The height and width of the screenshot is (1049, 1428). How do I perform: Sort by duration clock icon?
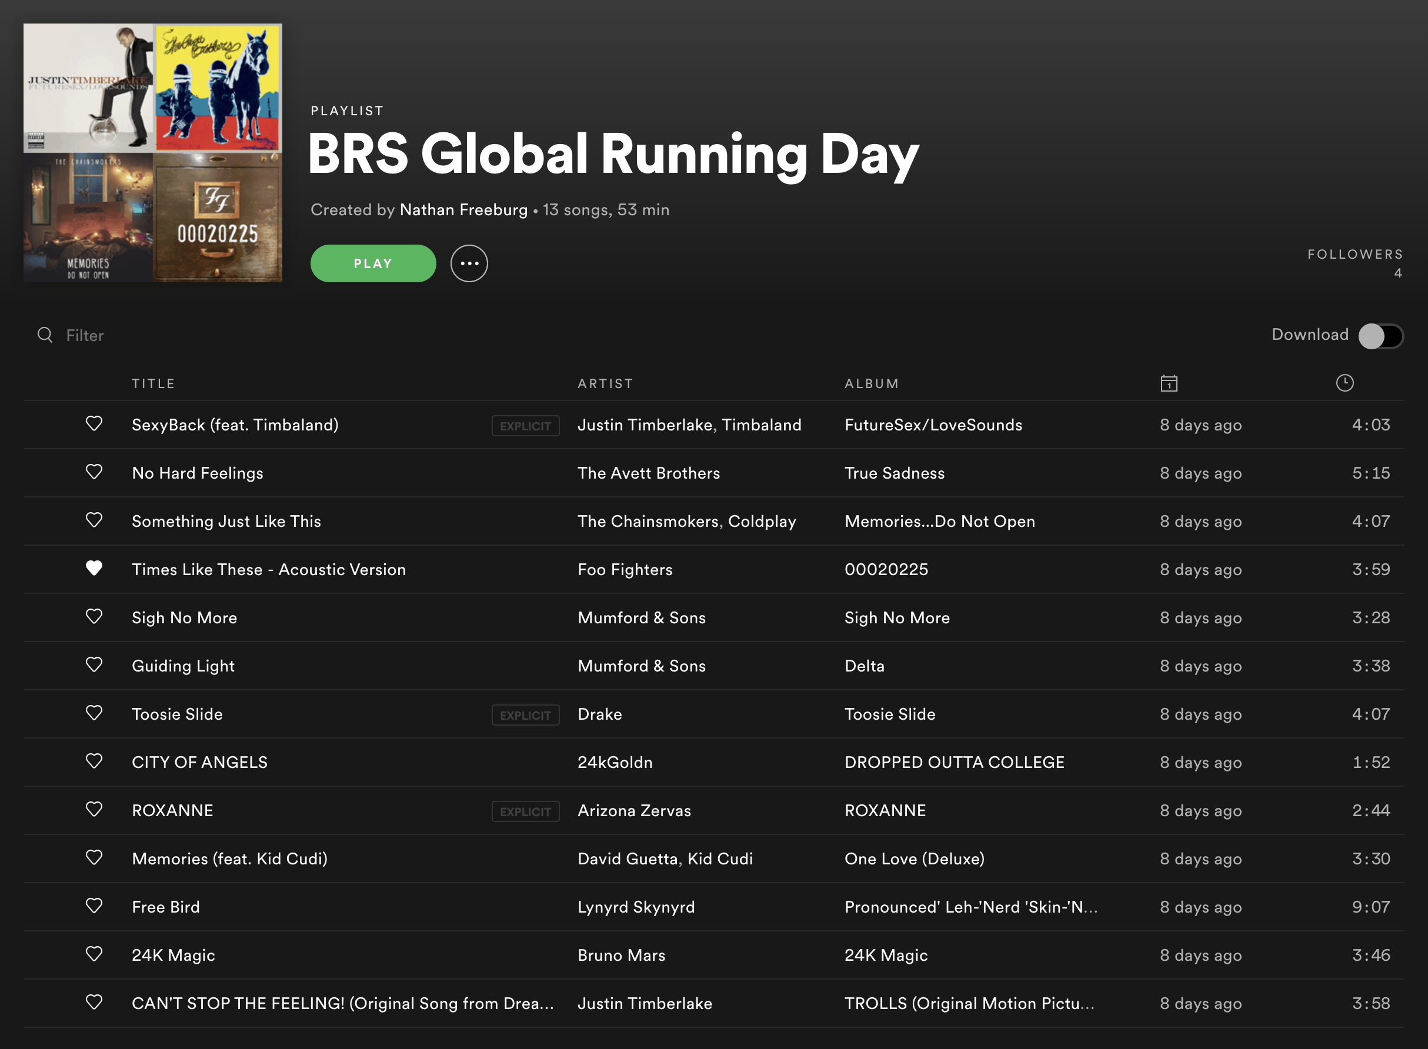(1344, 383)
